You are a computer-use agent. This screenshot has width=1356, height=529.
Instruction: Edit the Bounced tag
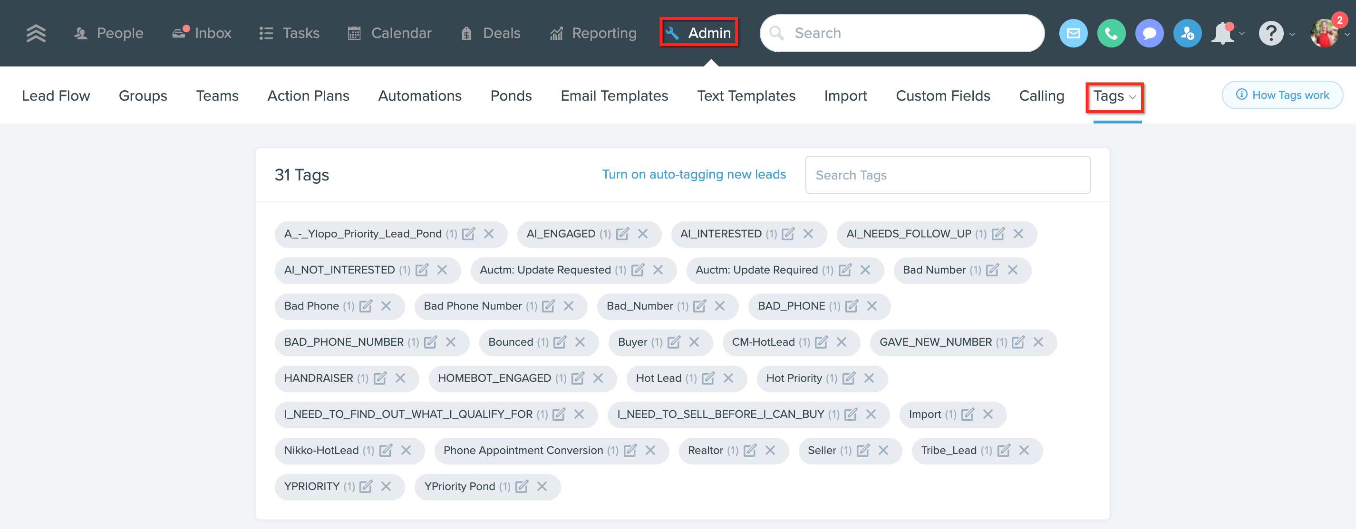click(560, 342)
